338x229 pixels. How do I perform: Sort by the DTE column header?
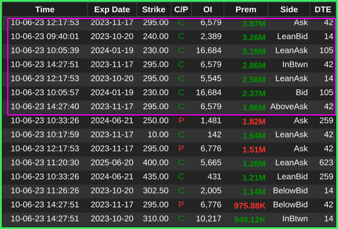[x=323, y=10]
